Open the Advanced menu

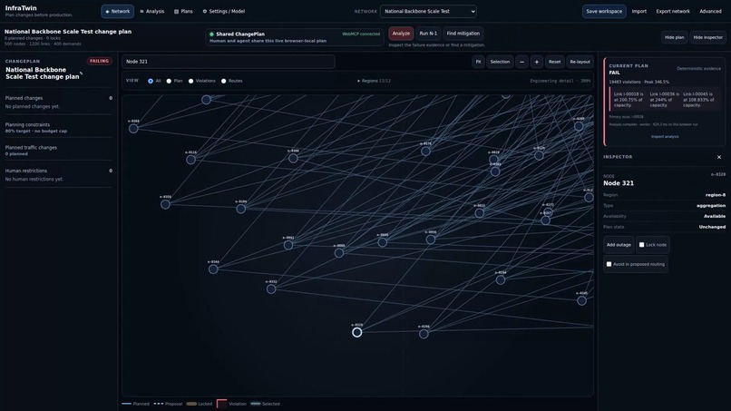(710, 11)
